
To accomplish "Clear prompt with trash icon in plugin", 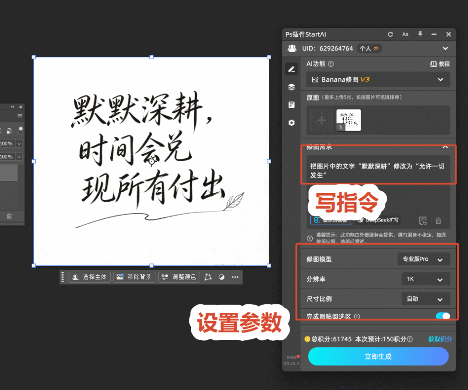I will (x=438, y=220).
